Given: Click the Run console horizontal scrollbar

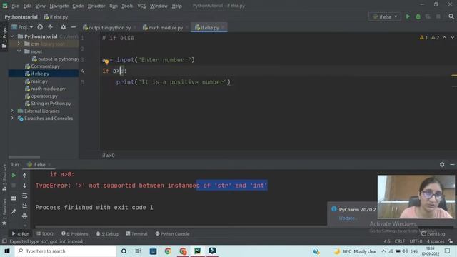Looking at the screenshot, I should tap(181, 227).
